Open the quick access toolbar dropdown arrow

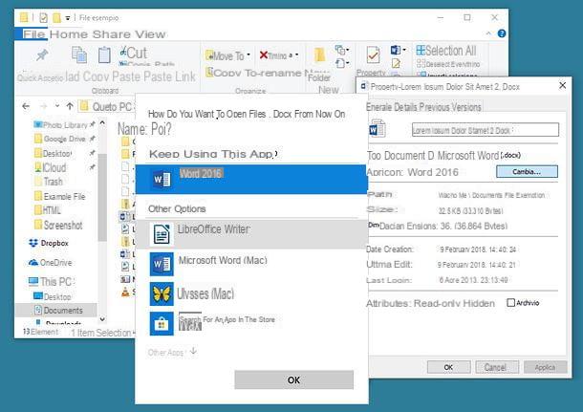pos(68,18)
